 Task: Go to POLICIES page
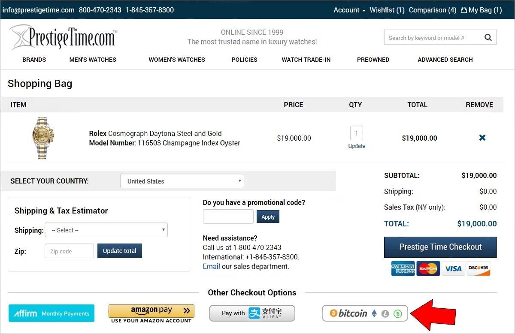click(x=244, y=60)
